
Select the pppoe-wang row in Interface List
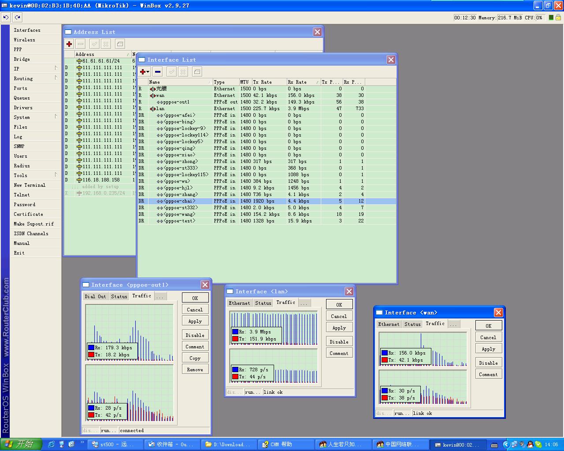(x=267, y=214)
